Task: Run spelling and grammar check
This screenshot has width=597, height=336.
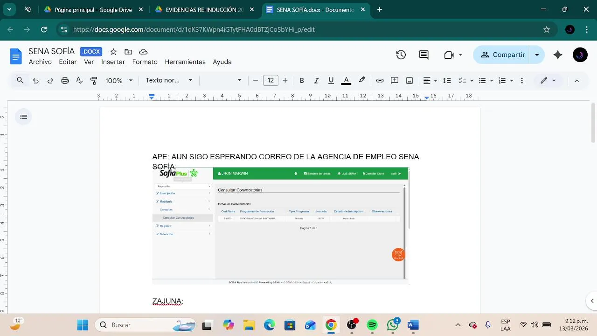Action: pyautogui.click(x=79, y=81)
